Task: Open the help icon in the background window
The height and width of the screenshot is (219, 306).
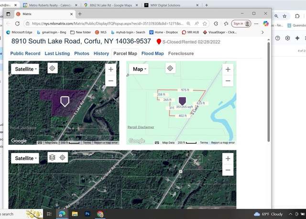Action: pyautogui.click(x=277, y=38)
